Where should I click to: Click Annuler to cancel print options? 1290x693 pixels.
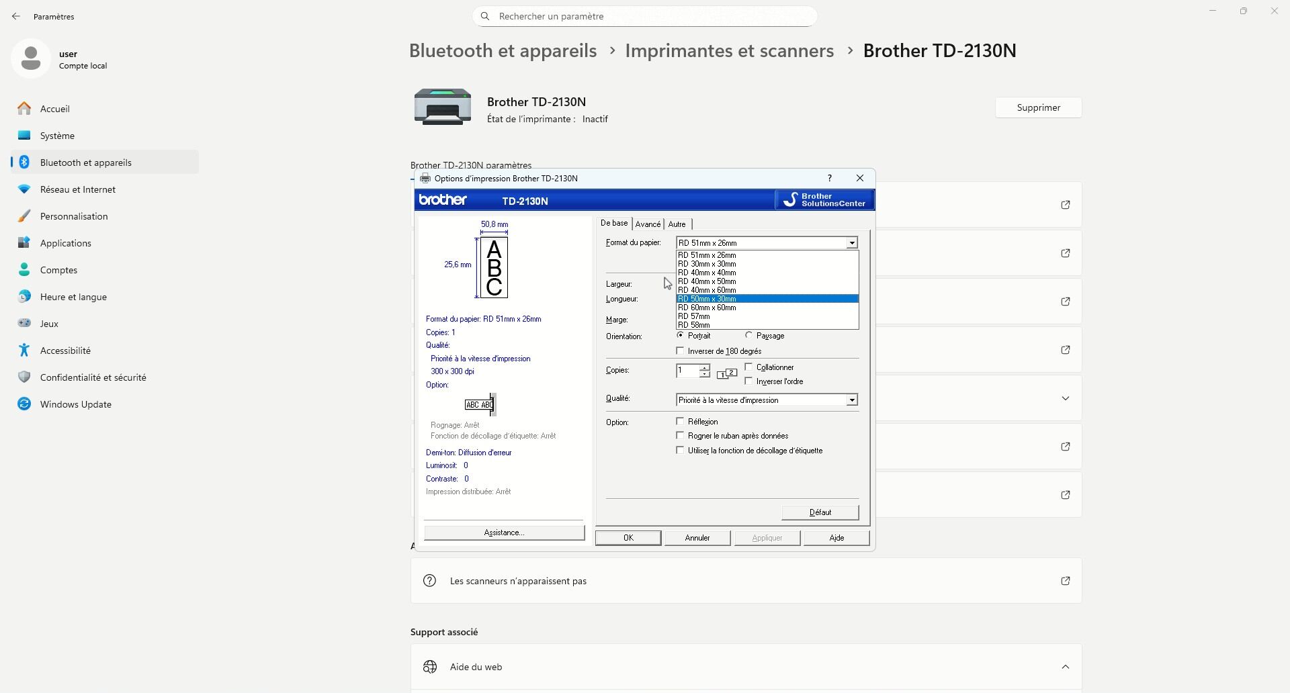(697, 538)
